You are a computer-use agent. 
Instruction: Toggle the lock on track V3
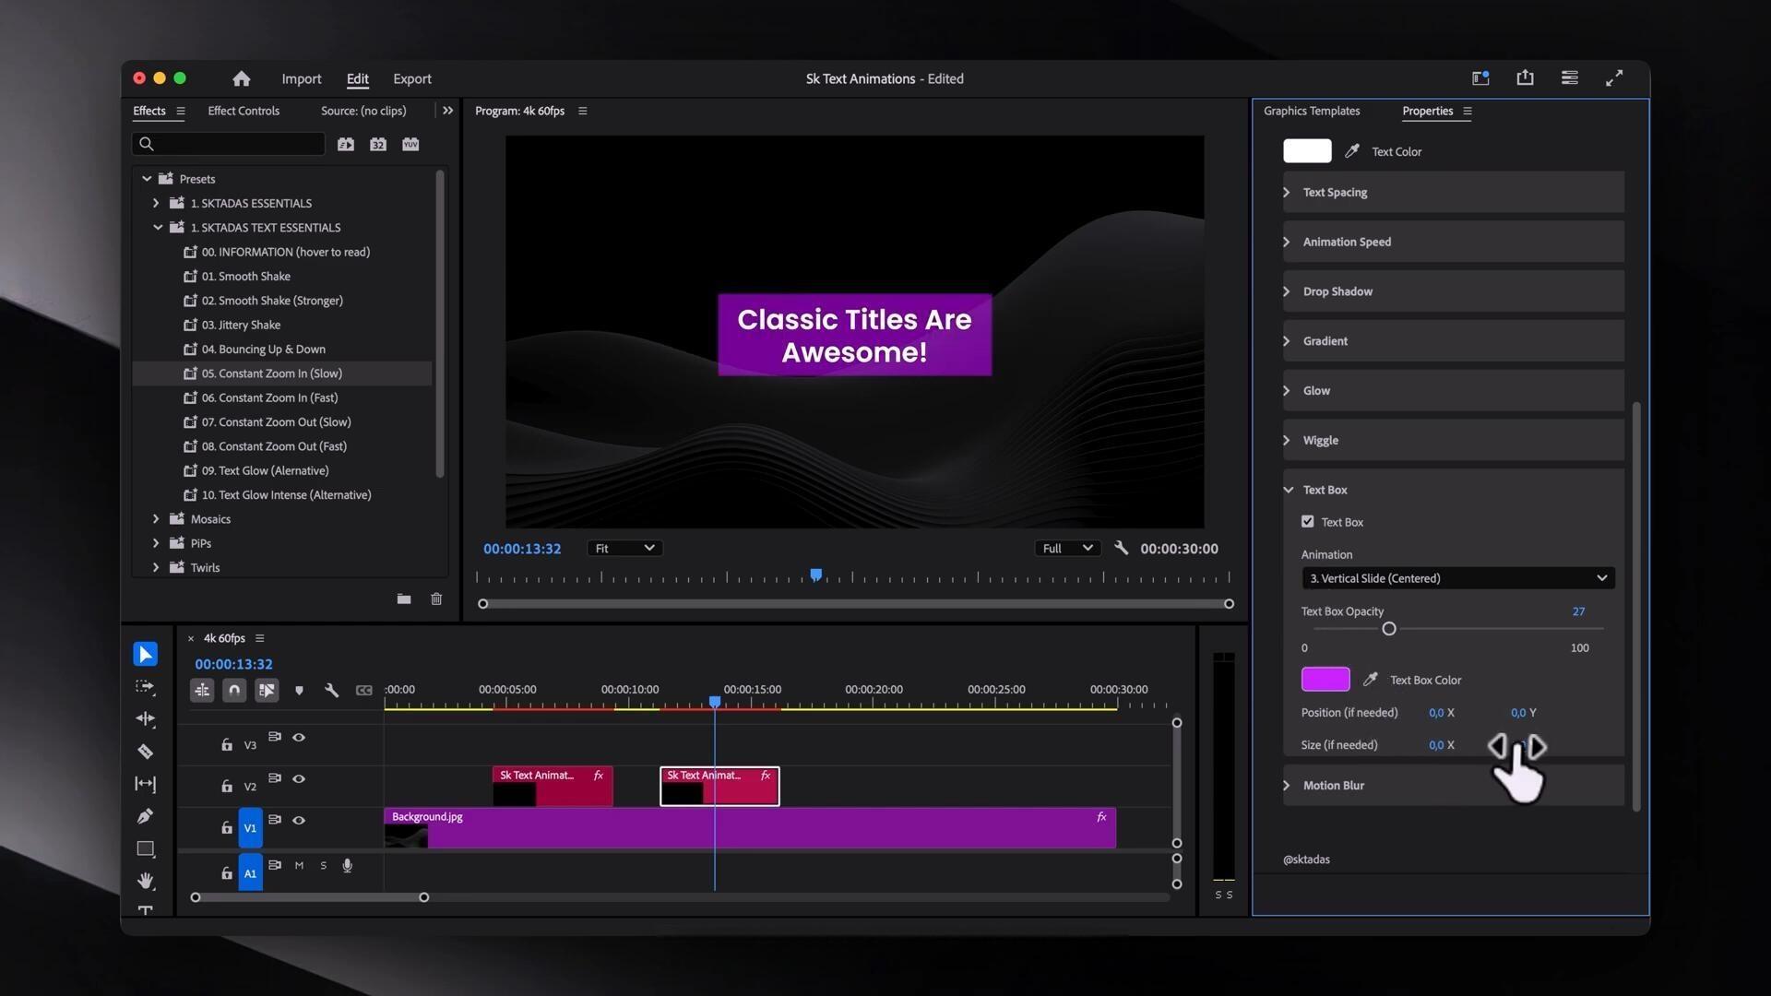click(227, 744)
